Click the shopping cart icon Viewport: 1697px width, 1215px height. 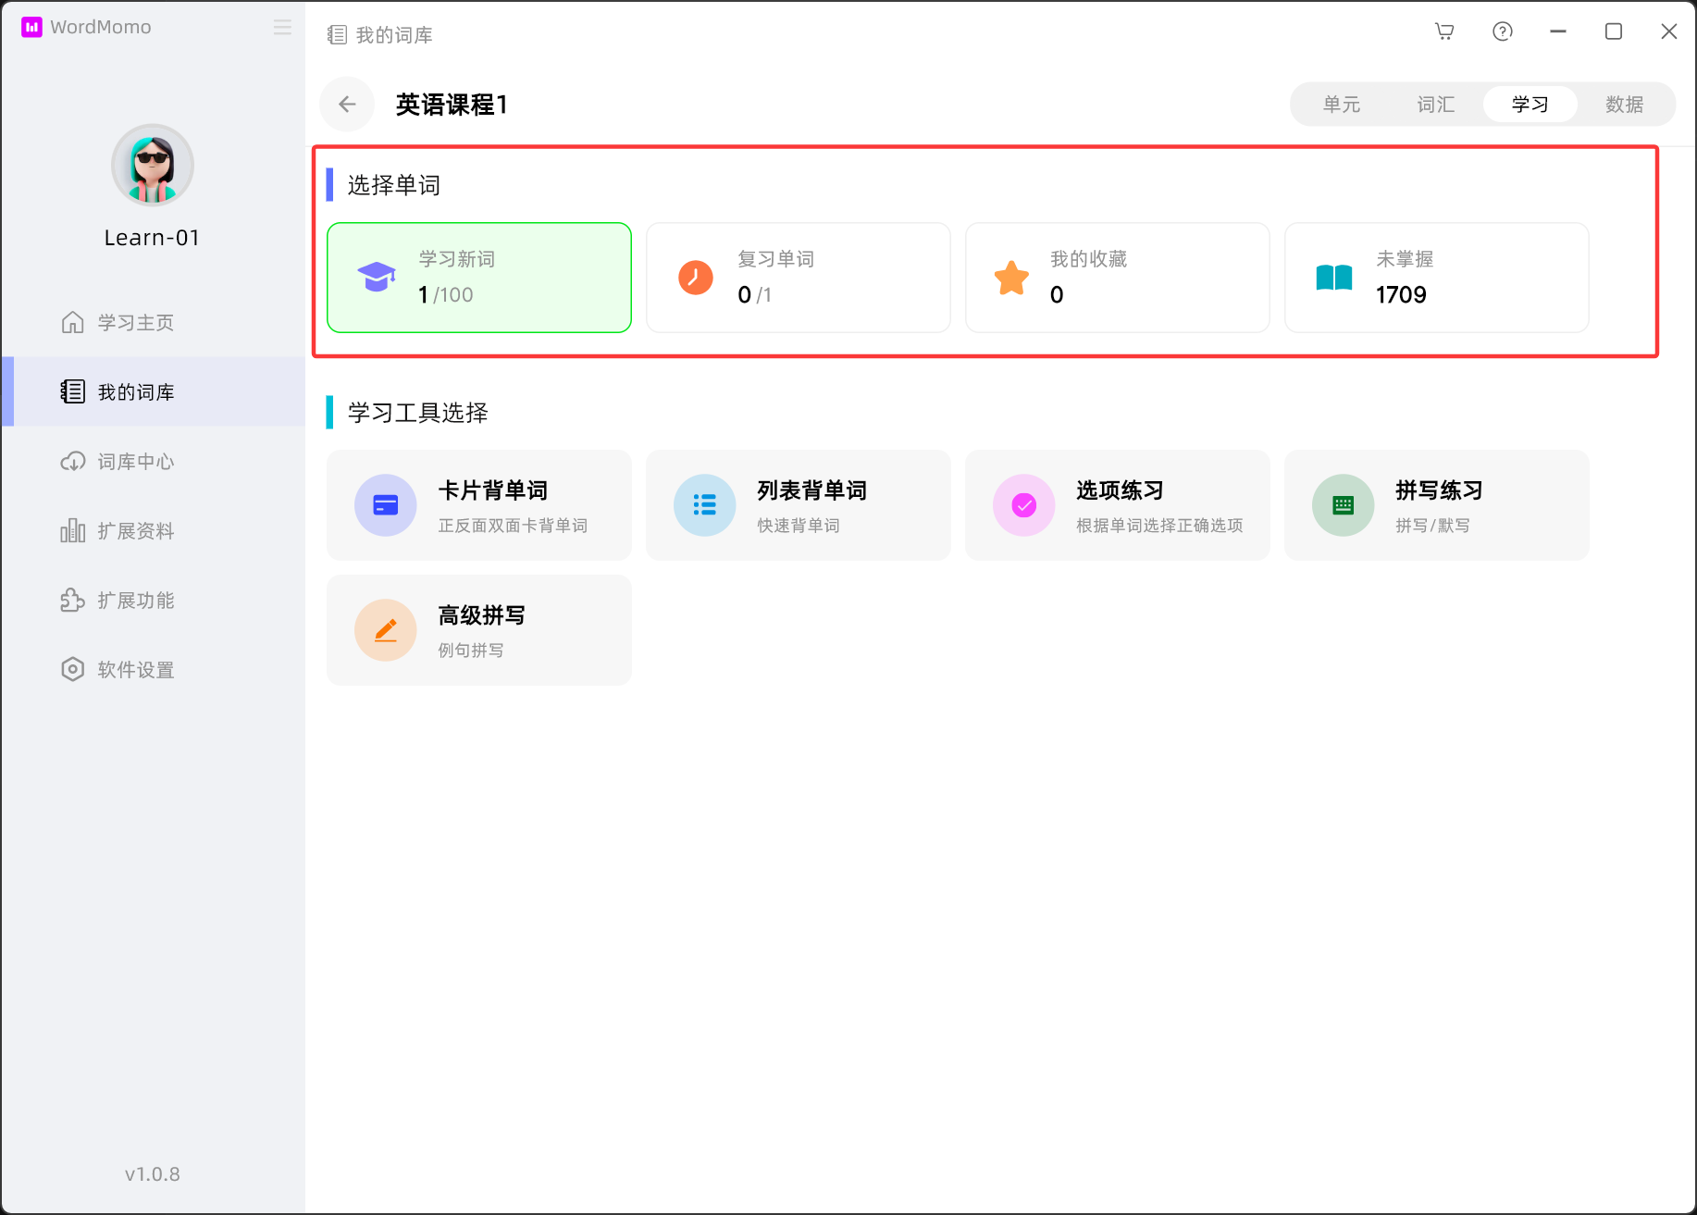tap(1444, 31)
